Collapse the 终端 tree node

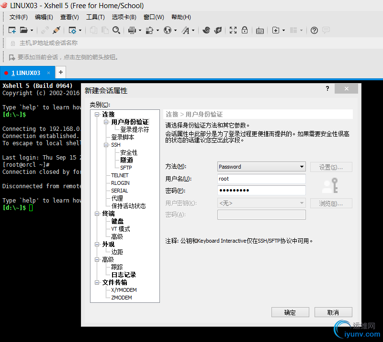coord(97,214)
